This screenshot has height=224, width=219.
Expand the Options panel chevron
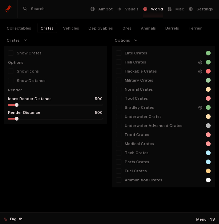[x=136, y=40]
